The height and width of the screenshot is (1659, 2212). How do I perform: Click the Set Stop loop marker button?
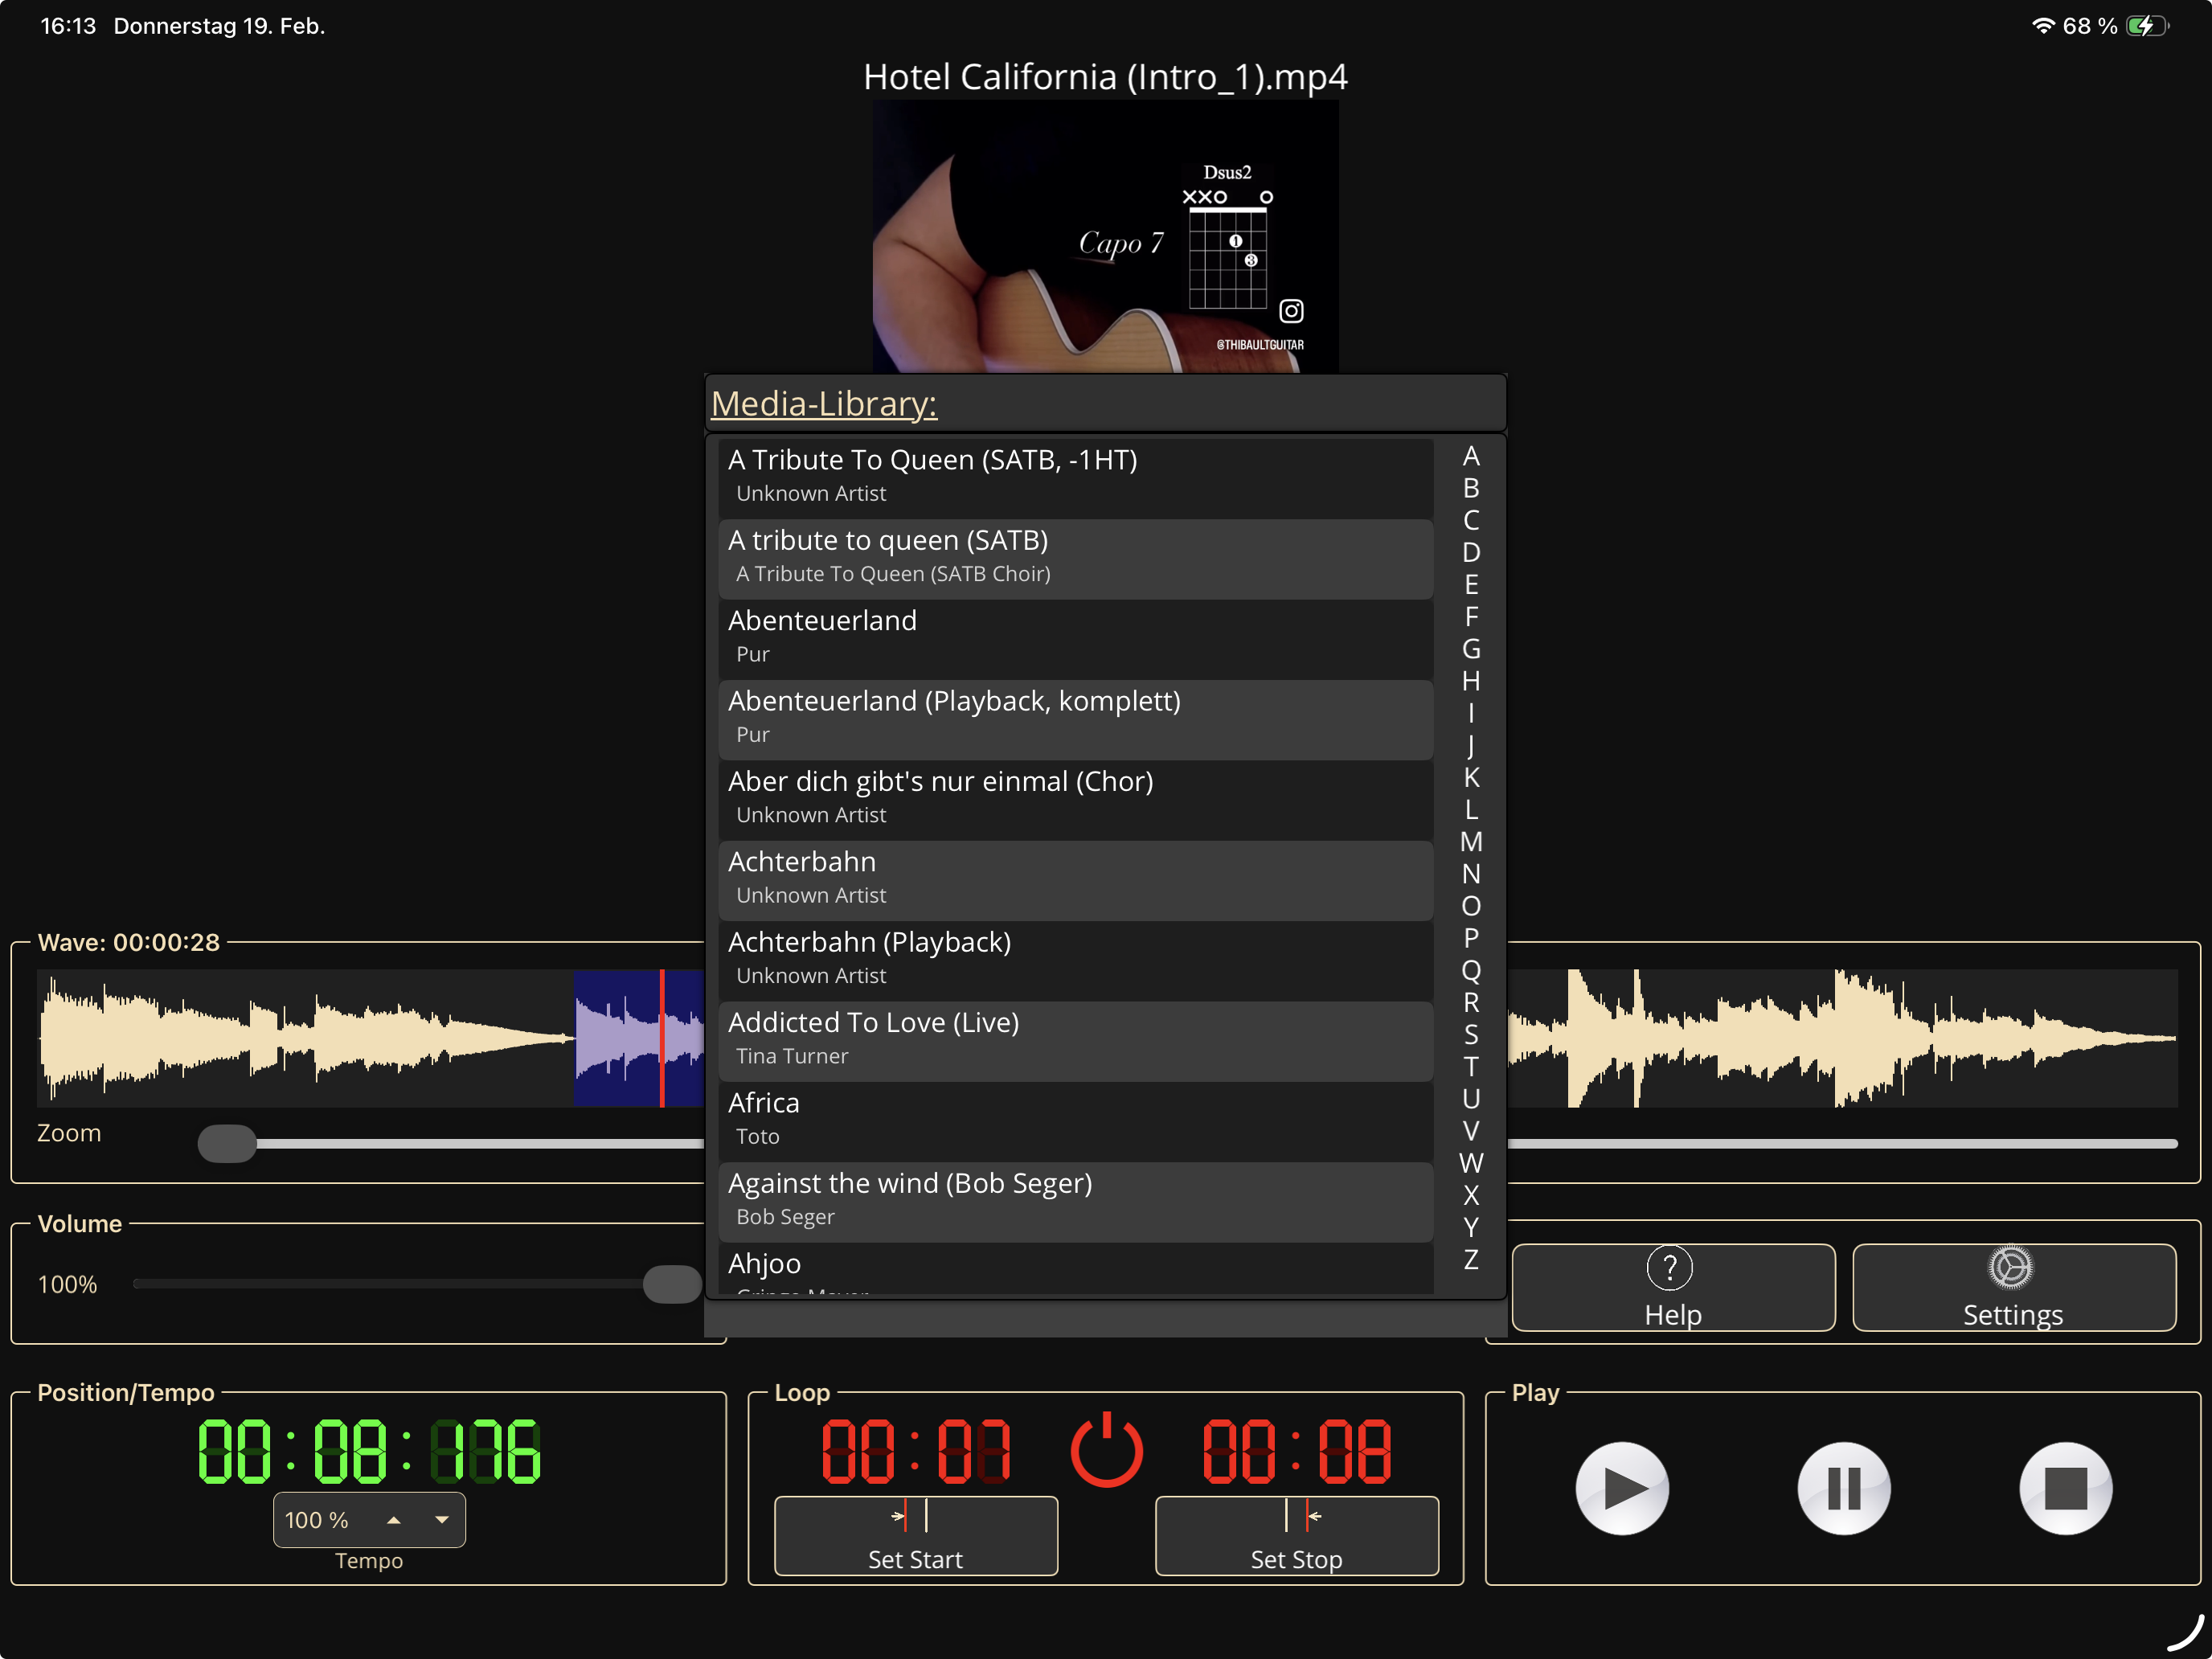click(x=1296, y=1535)
